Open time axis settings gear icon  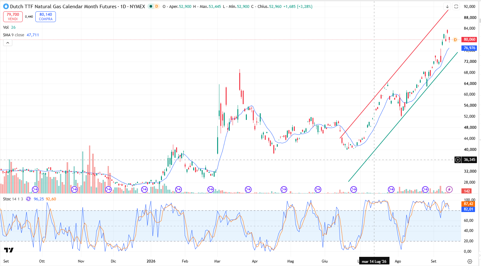[470, 261]
